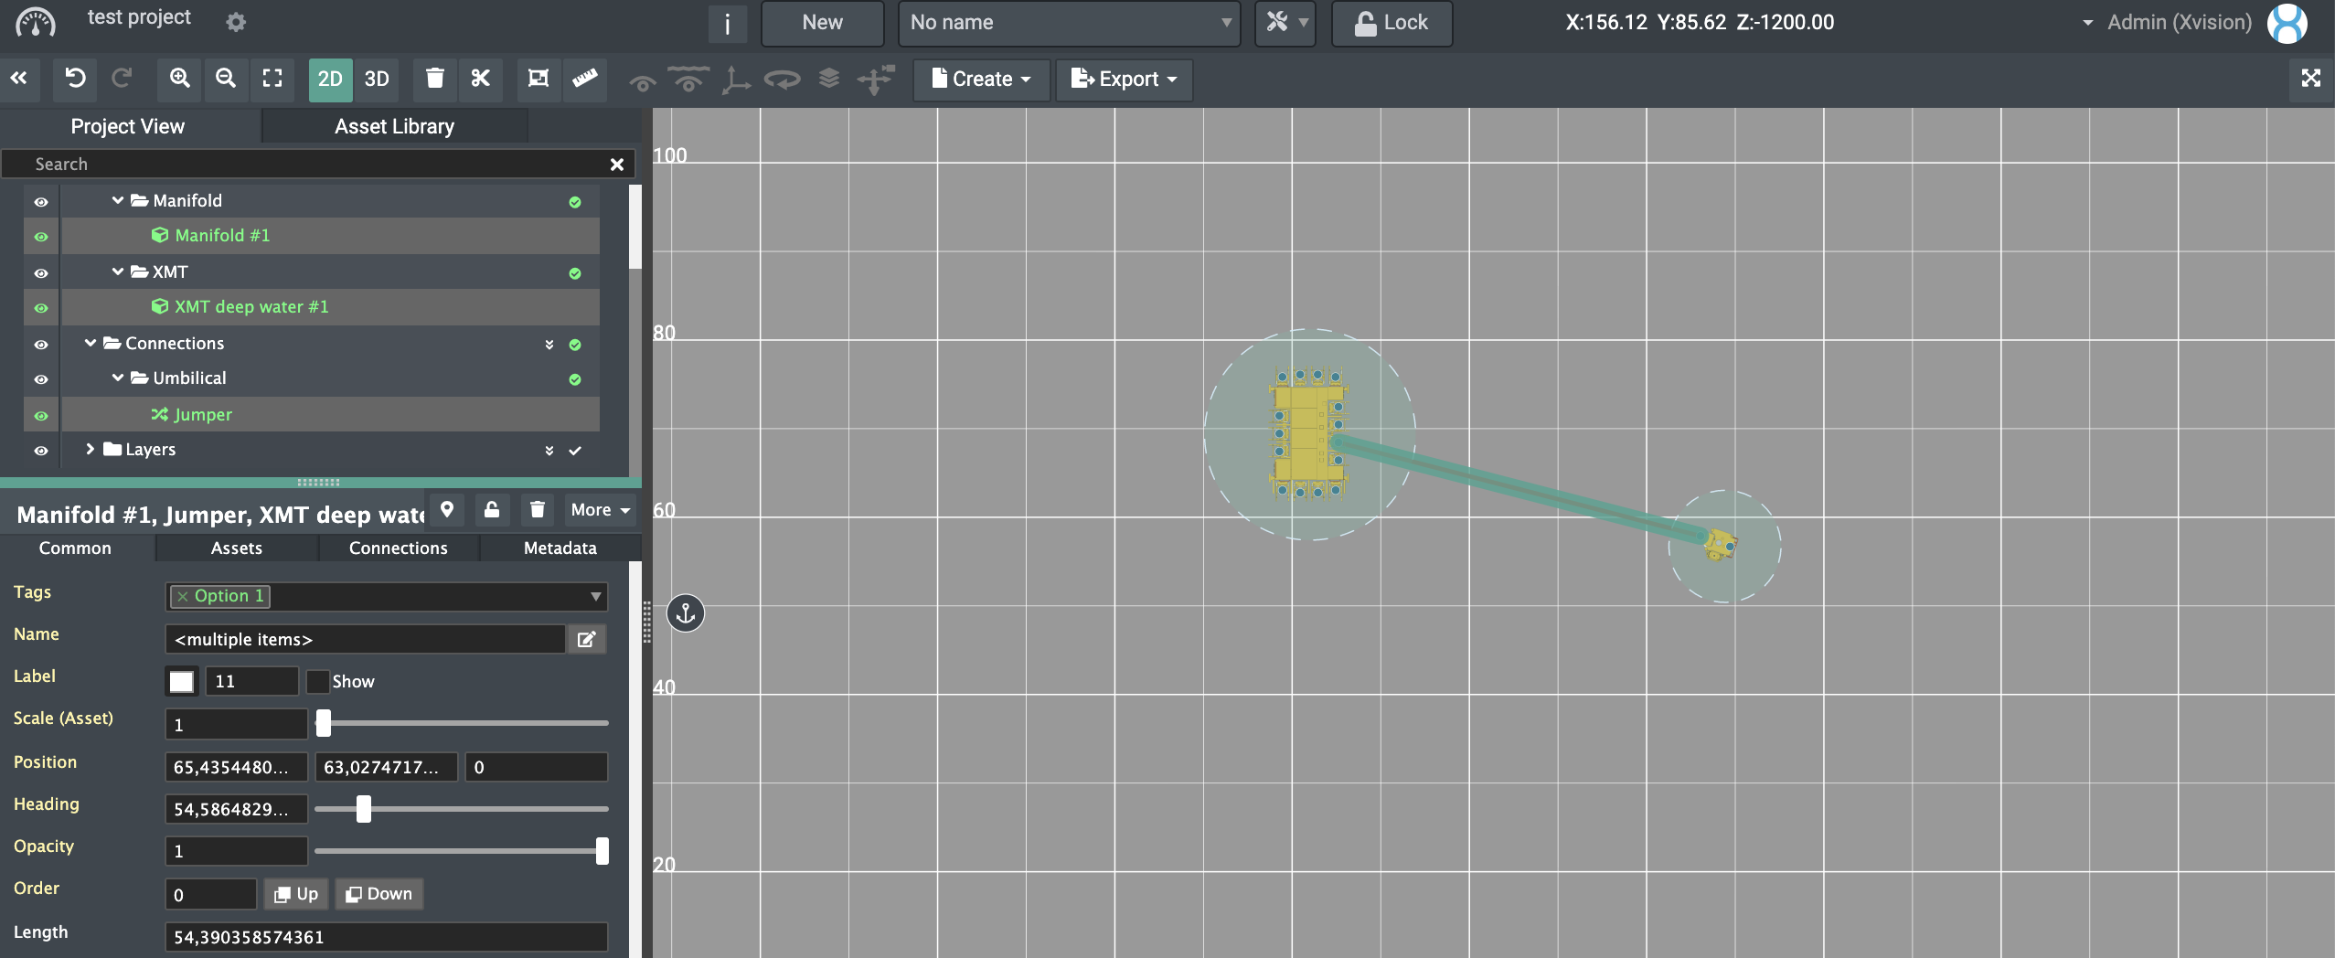Click the trash delete icon in toolbar

pyautogui.click(x=435, y=79)
